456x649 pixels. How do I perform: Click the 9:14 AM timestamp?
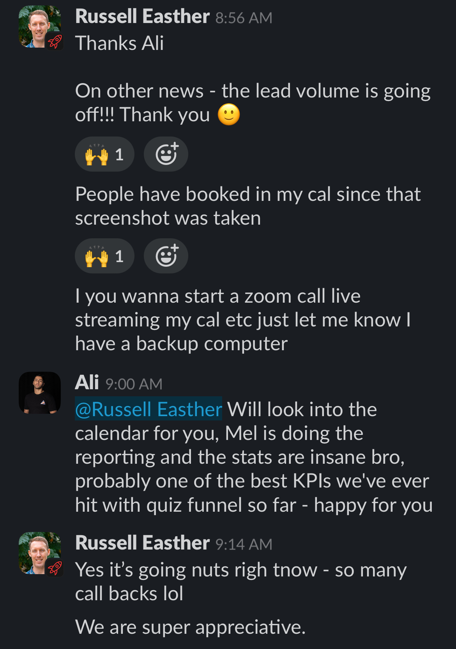point(244,544)
